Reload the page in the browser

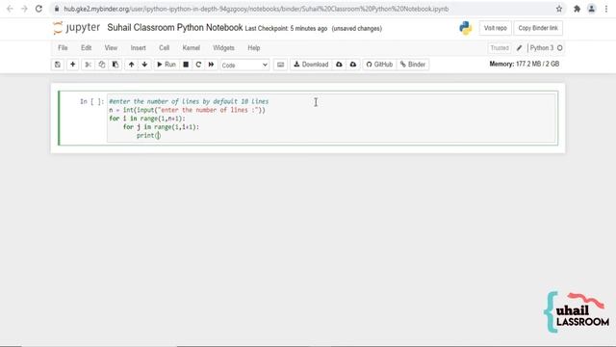[38, 9]
